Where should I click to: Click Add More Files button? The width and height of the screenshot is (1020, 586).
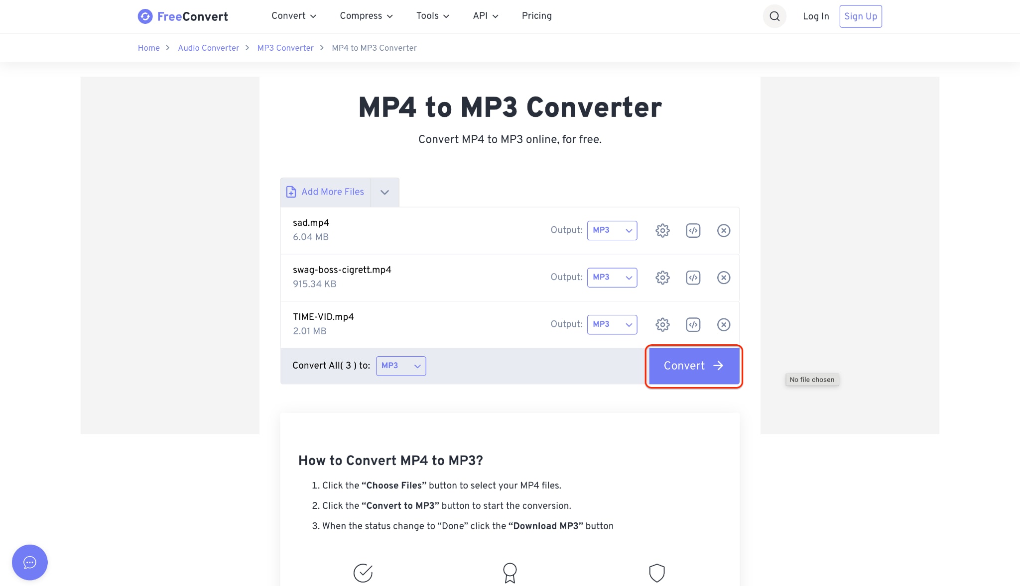pos(326,192)
